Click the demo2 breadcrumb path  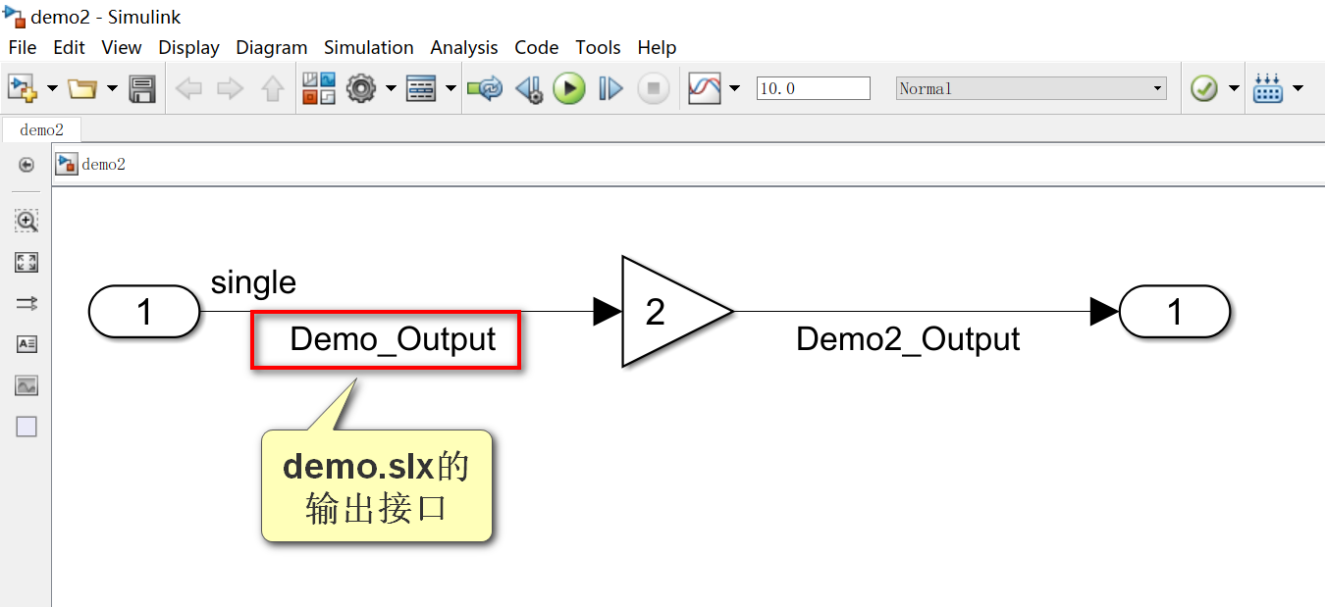pyautogui.click(x=104, y=164)
